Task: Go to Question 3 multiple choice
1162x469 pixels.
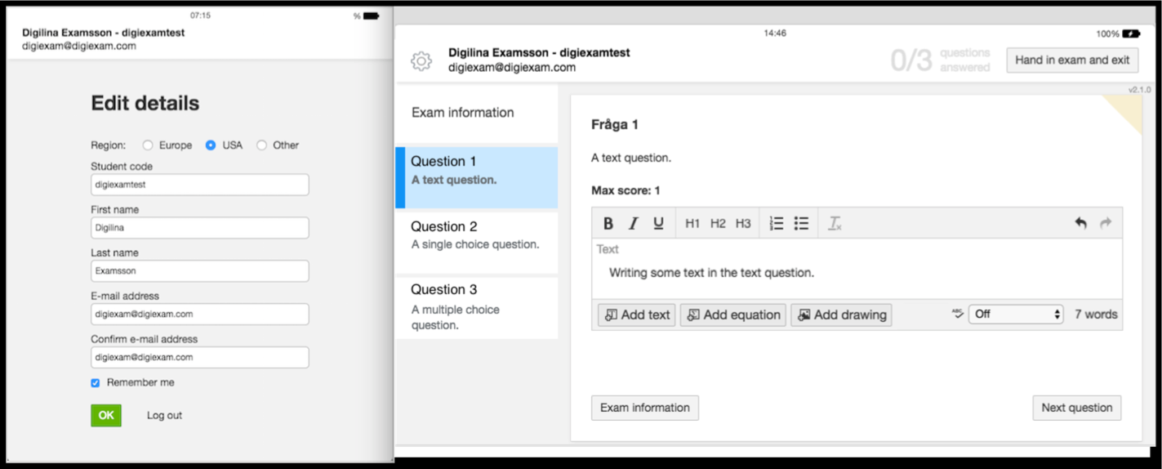Action: [x=477, y=307]
